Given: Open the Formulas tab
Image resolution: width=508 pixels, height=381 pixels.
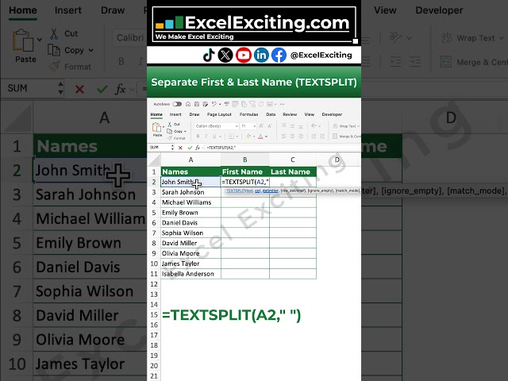Looking at the screenshot, I should click(x=248, y=114).
